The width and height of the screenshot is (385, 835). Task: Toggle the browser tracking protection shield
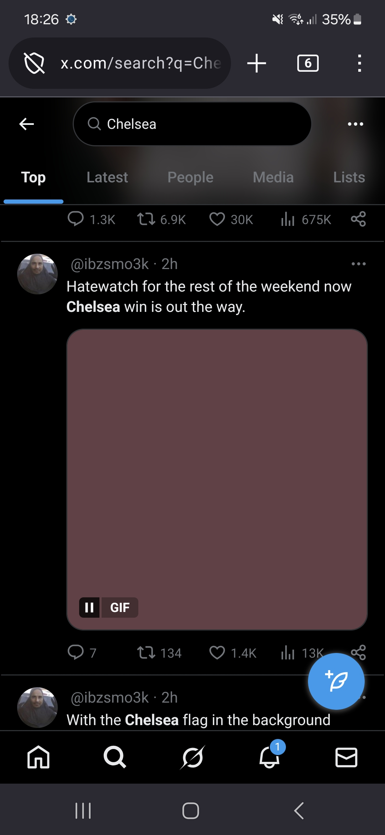34,63
